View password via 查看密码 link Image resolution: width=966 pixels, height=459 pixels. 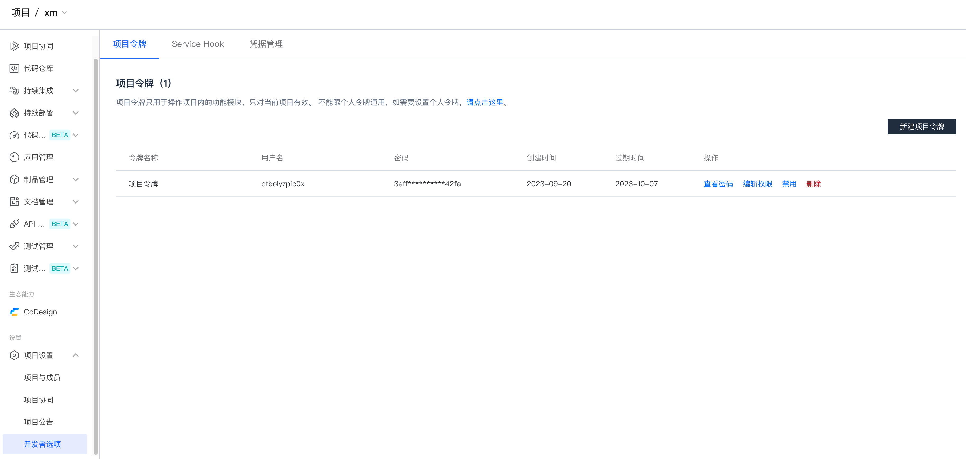tap(718, 184)
